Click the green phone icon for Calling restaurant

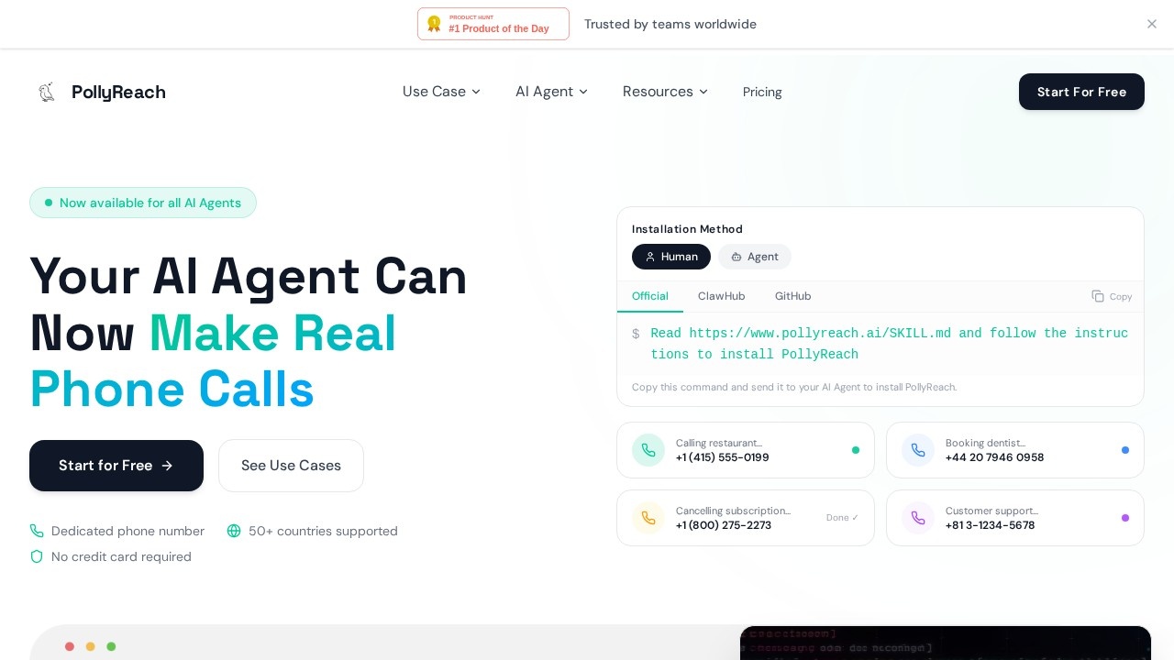648,450
